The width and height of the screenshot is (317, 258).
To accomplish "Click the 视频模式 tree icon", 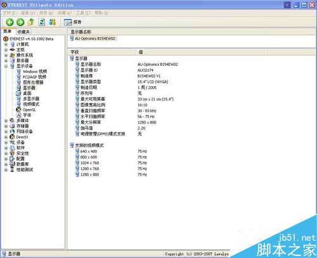I will (19, 104).
